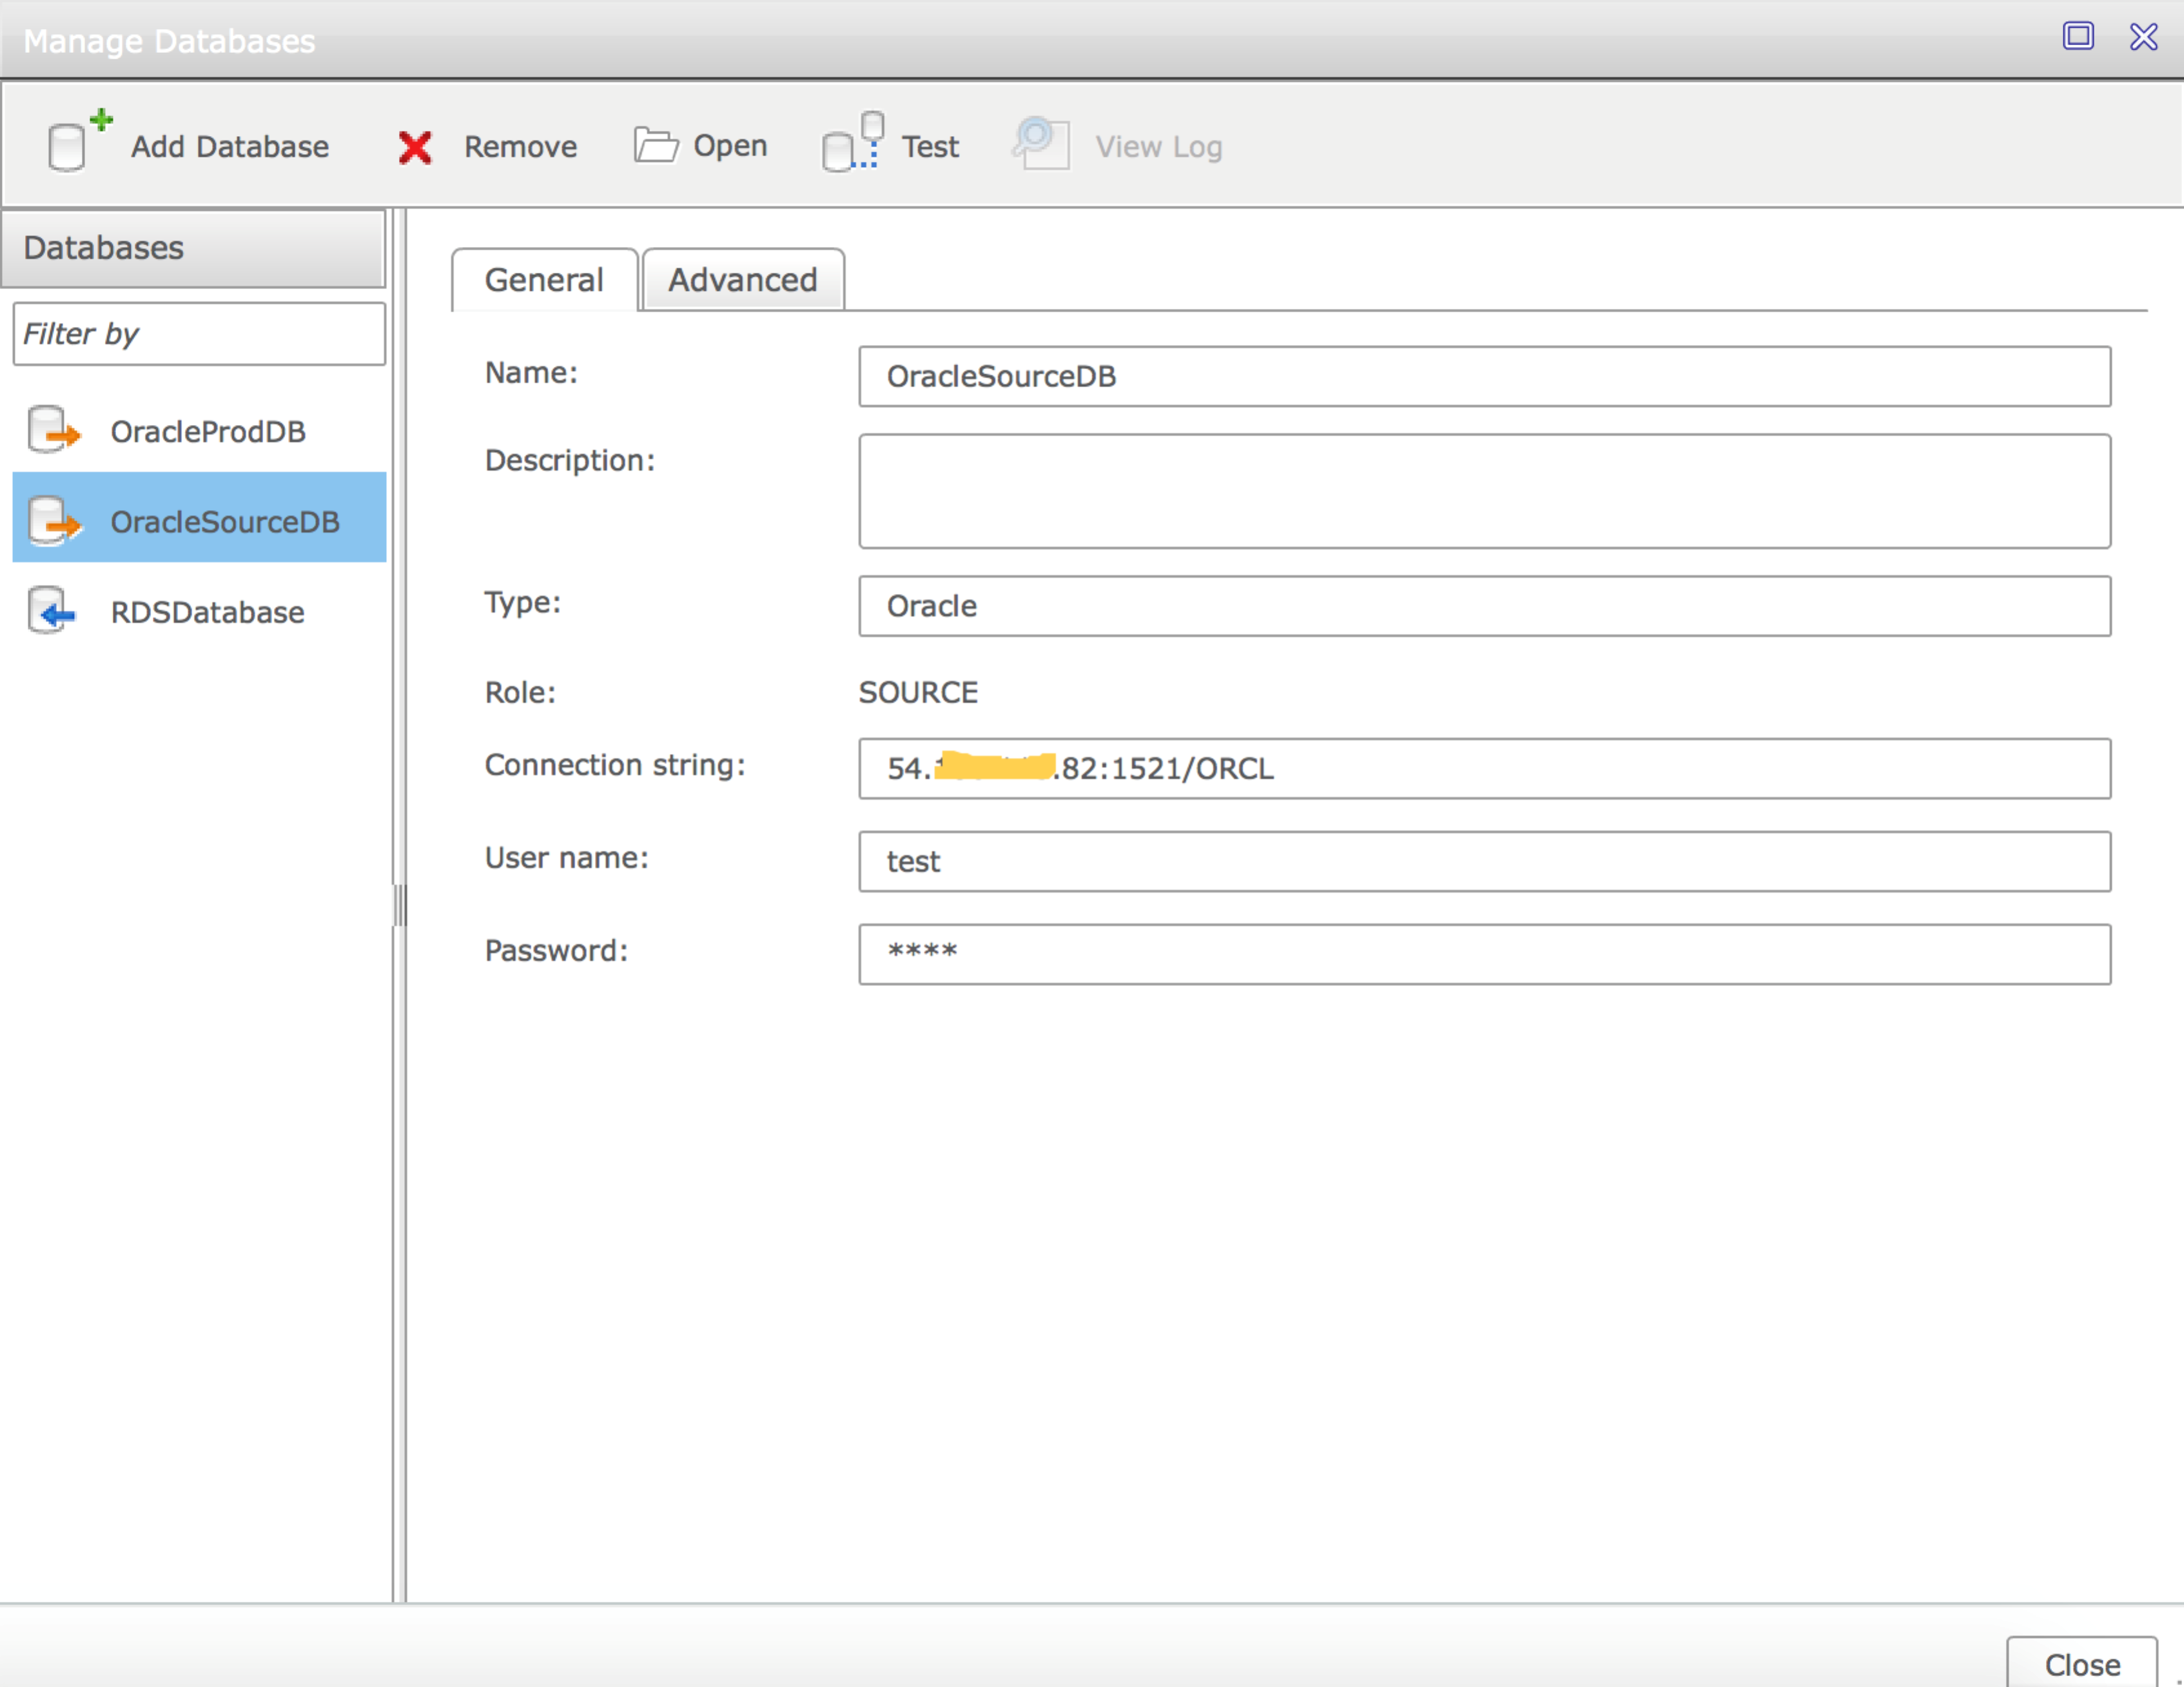Click the Manage Databases title text
Image resolution: width=2184 pixels, height=1687 pixels.
(169, 41)
